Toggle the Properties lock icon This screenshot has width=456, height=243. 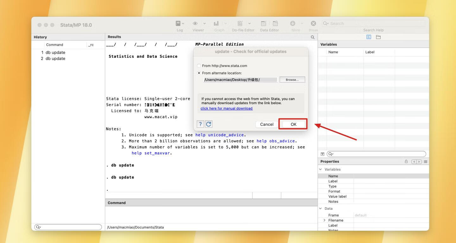pyautogui.click(x=406, y=161)
